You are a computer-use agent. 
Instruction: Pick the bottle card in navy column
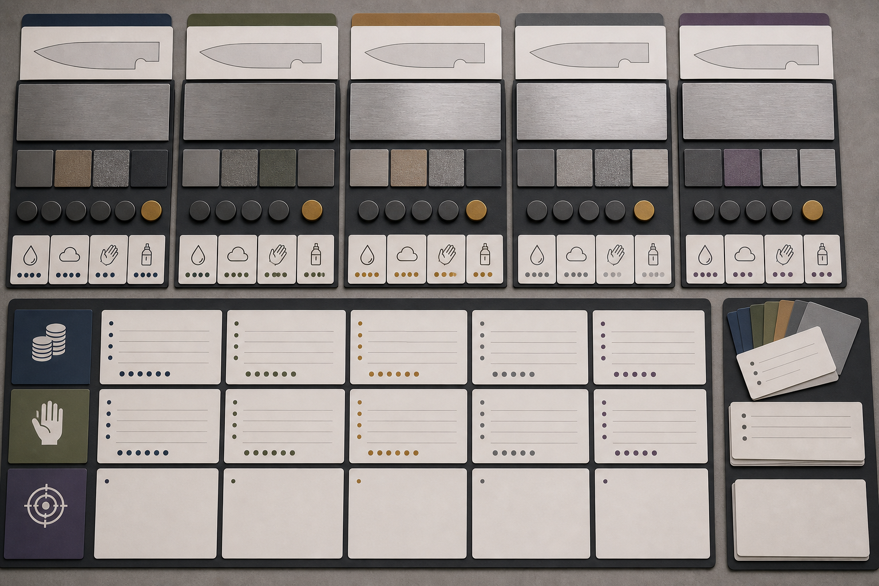coord(146,259)
